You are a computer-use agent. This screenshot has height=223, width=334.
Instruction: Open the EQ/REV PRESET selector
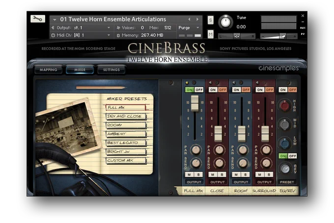click(287, 182)
